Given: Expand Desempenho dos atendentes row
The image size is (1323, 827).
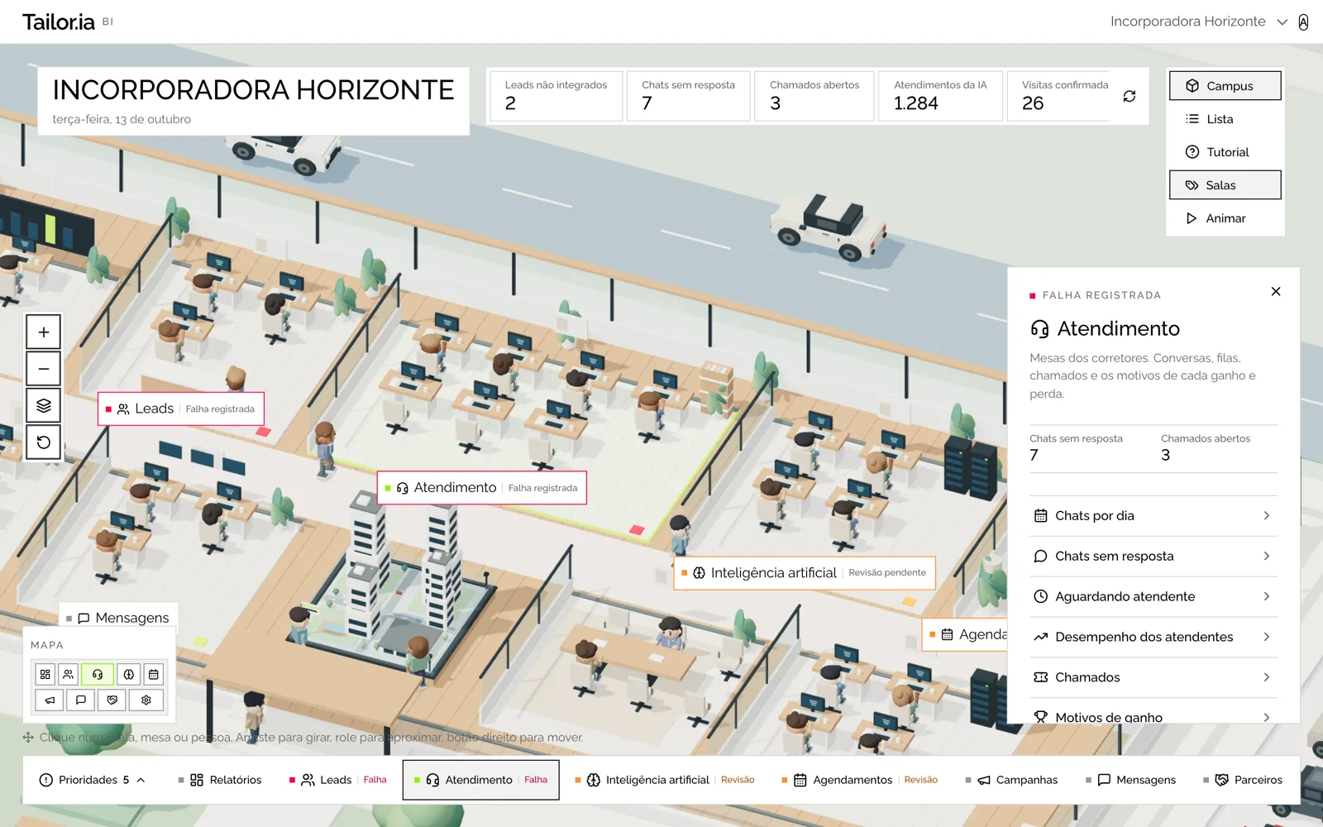Looking at the screenshot, I should coord(1153,637).
